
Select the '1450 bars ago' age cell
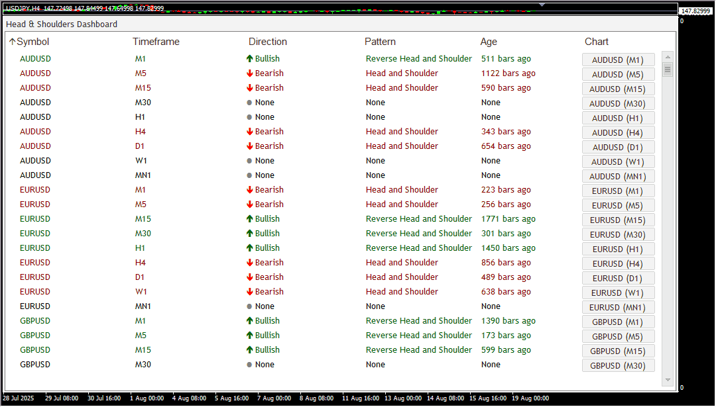coord(508,248)
